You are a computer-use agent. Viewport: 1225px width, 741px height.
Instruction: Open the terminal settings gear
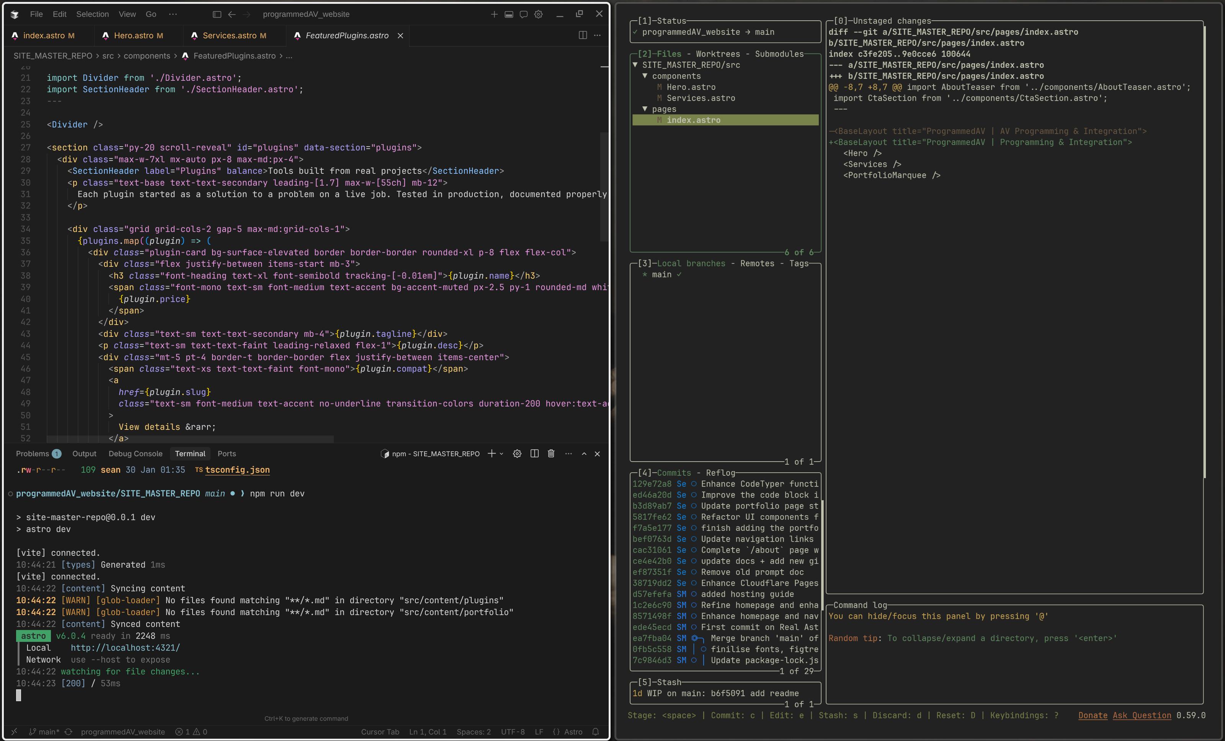point(517,453)
